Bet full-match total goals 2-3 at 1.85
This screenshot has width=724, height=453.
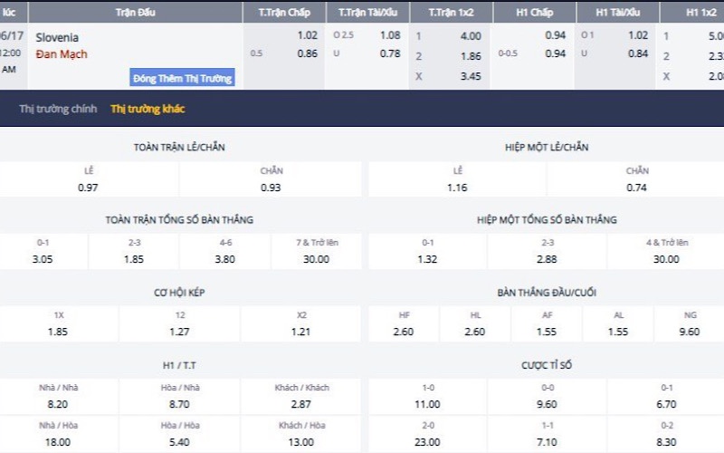134,259
